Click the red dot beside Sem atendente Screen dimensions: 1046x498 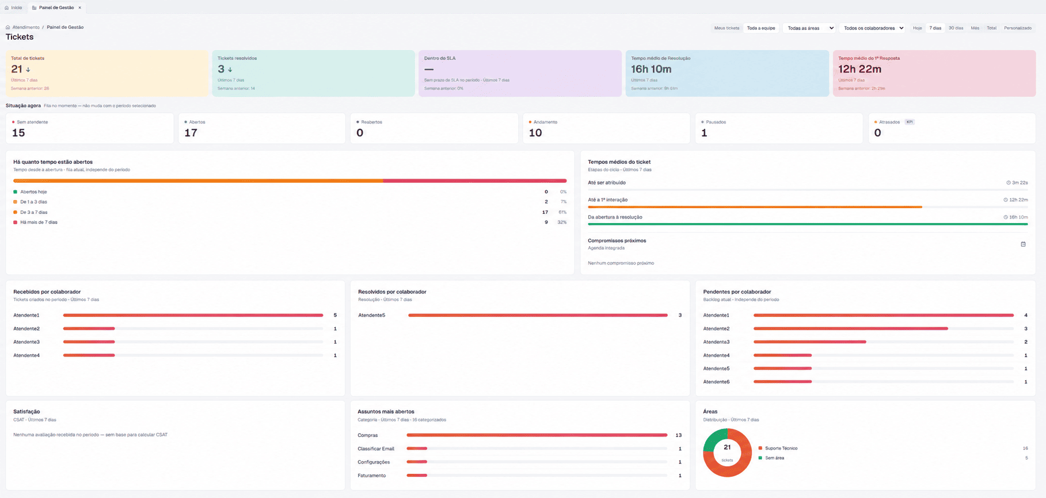13,122
